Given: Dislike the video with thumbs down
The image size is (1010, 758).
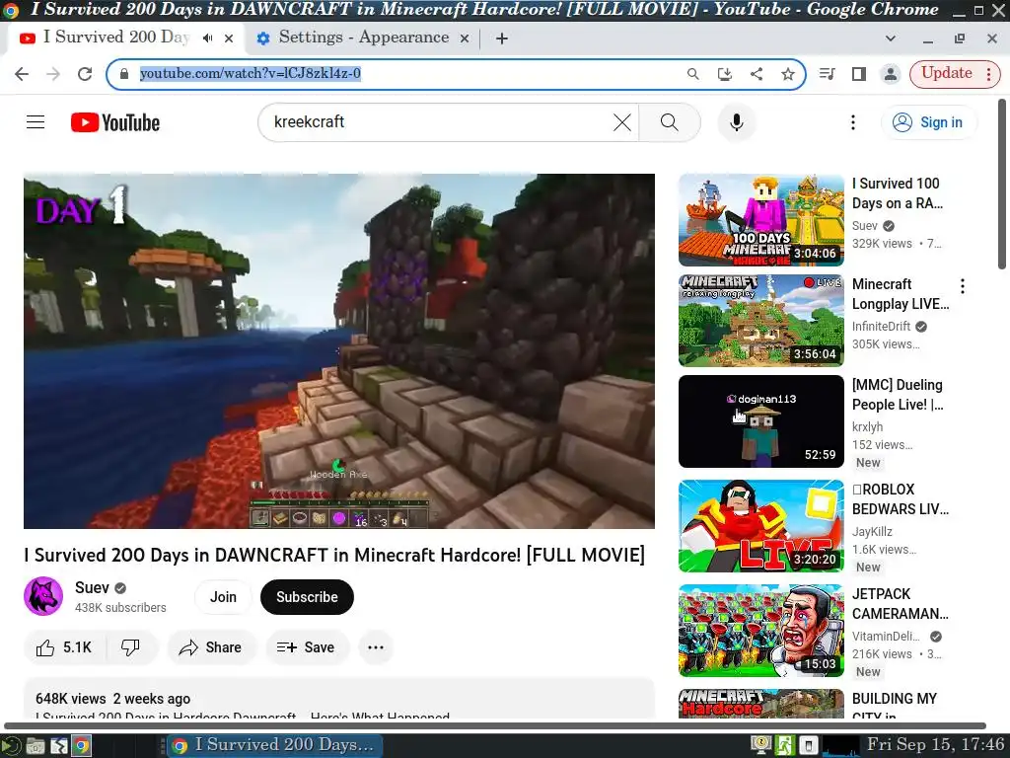Looking at the screenshot, I should click(131, 647).
